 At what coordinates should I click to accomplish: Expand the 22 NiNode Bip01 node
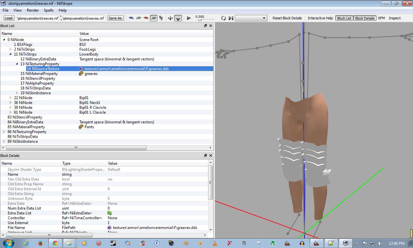pyautogui.click(x=11, y=98)
